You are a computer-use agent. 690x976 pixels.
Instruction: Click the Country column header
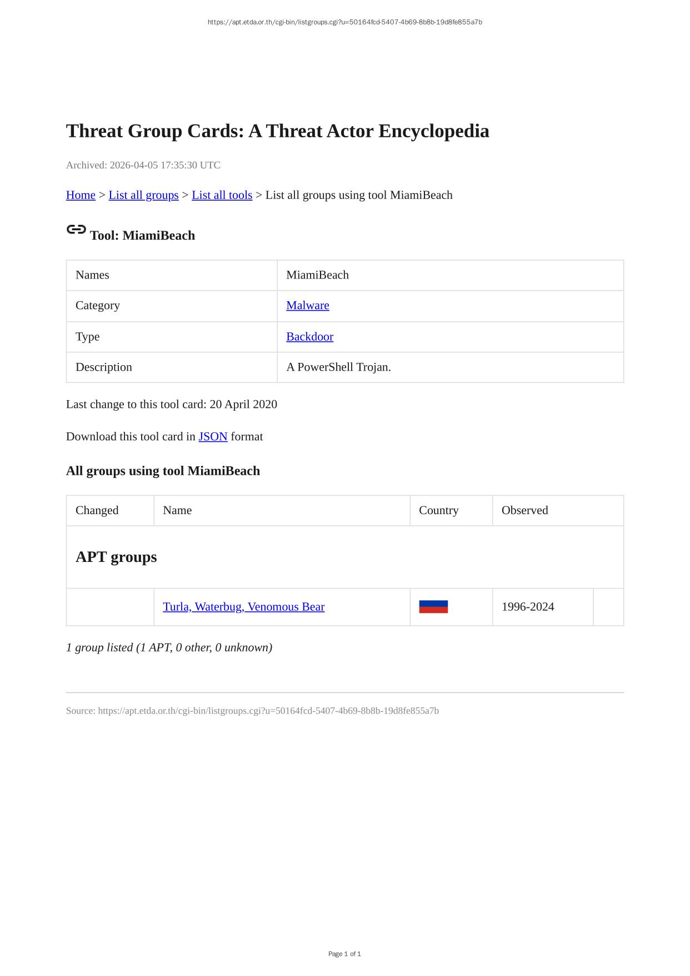pyautogui.click(x=438, y=511)
